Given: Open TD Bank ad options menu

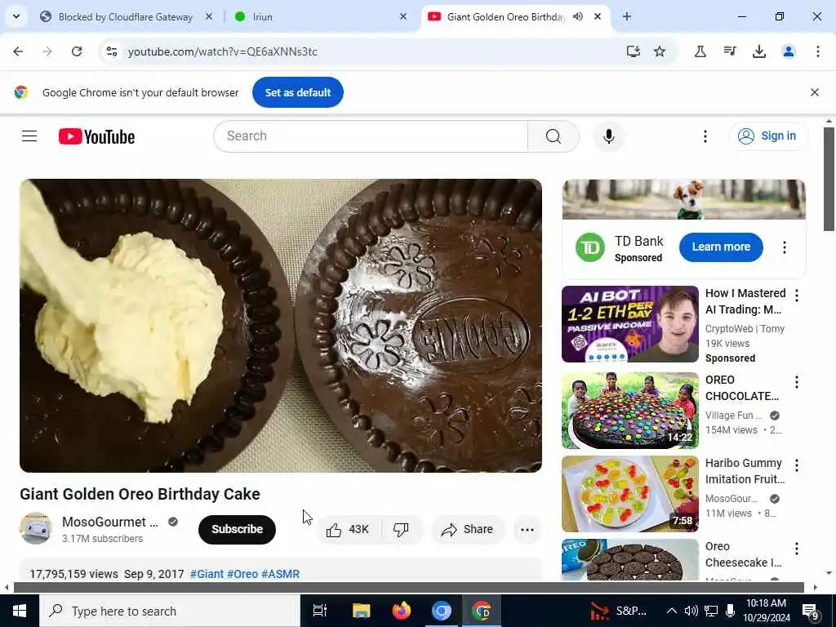Looking at the screenshot, I should pos(784,247).
